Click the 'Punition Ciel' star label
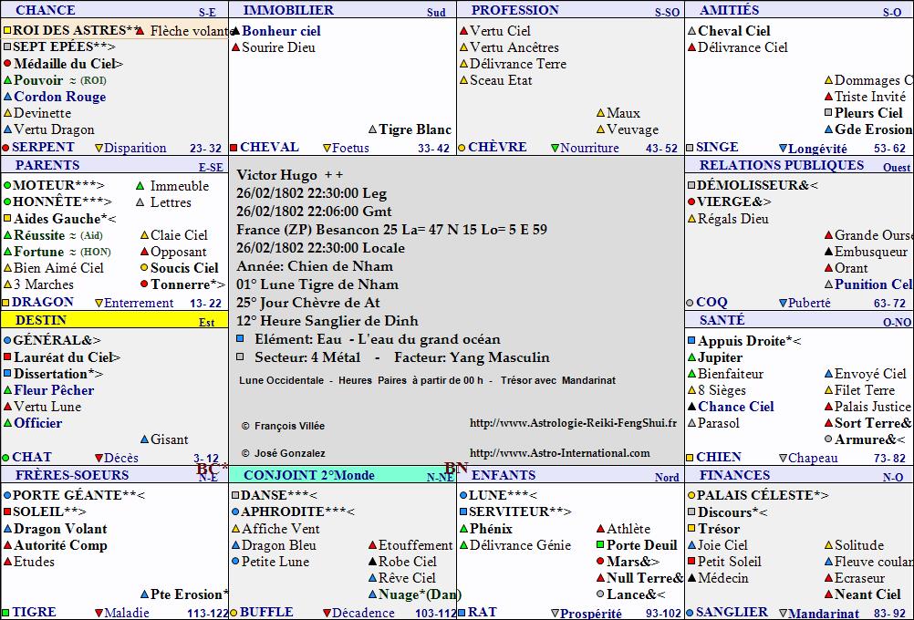914x620 pixels. coord(874,284)
